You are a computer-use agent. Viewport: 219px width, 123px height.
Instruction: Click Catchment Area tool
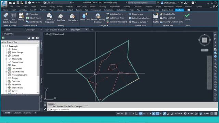tap(115, 18)
